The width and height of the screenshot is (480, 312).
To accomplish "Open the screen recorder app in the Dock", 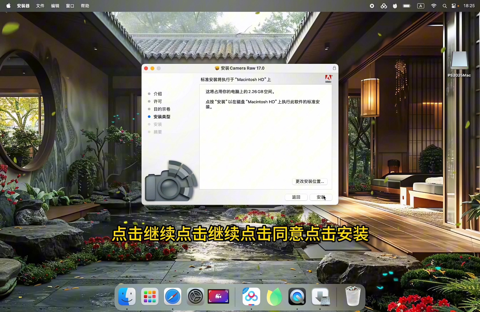I will click(219, 296).
